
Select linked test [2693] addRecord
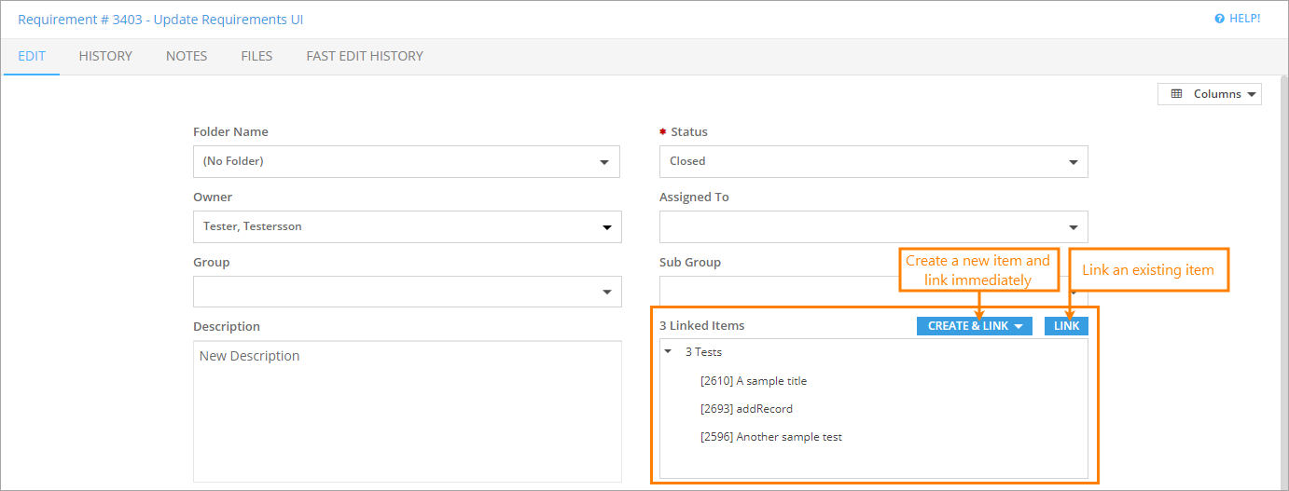click(x=746, y=409)
